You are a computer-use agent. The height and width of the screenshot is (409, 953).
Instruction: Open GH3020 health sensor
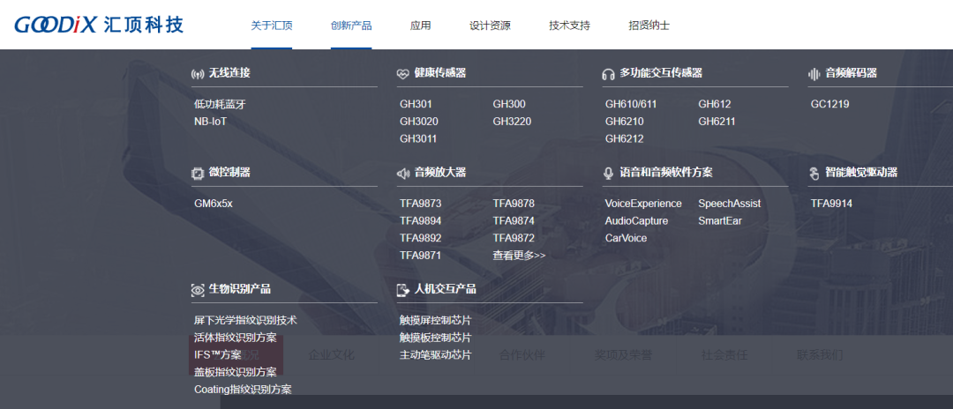419,122
